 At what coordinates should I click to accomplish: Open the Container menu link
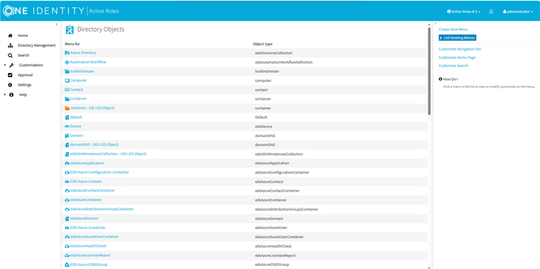tap(78, 99)
